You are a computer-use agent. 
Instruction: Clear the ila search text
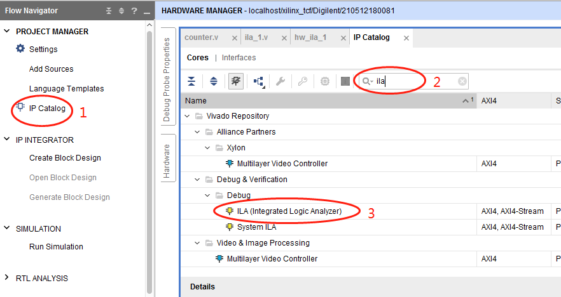(x=462, y=81)
